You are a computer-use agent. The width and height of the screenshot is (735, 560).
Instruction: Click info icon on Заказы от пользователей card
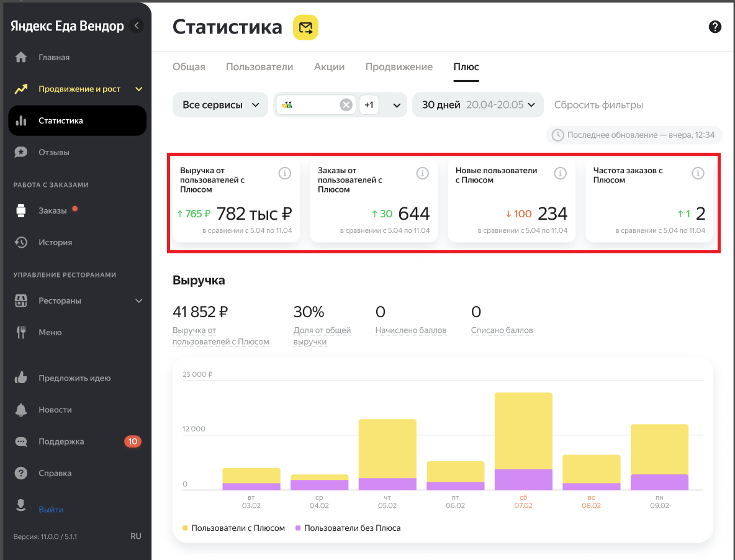click(422, 173)
